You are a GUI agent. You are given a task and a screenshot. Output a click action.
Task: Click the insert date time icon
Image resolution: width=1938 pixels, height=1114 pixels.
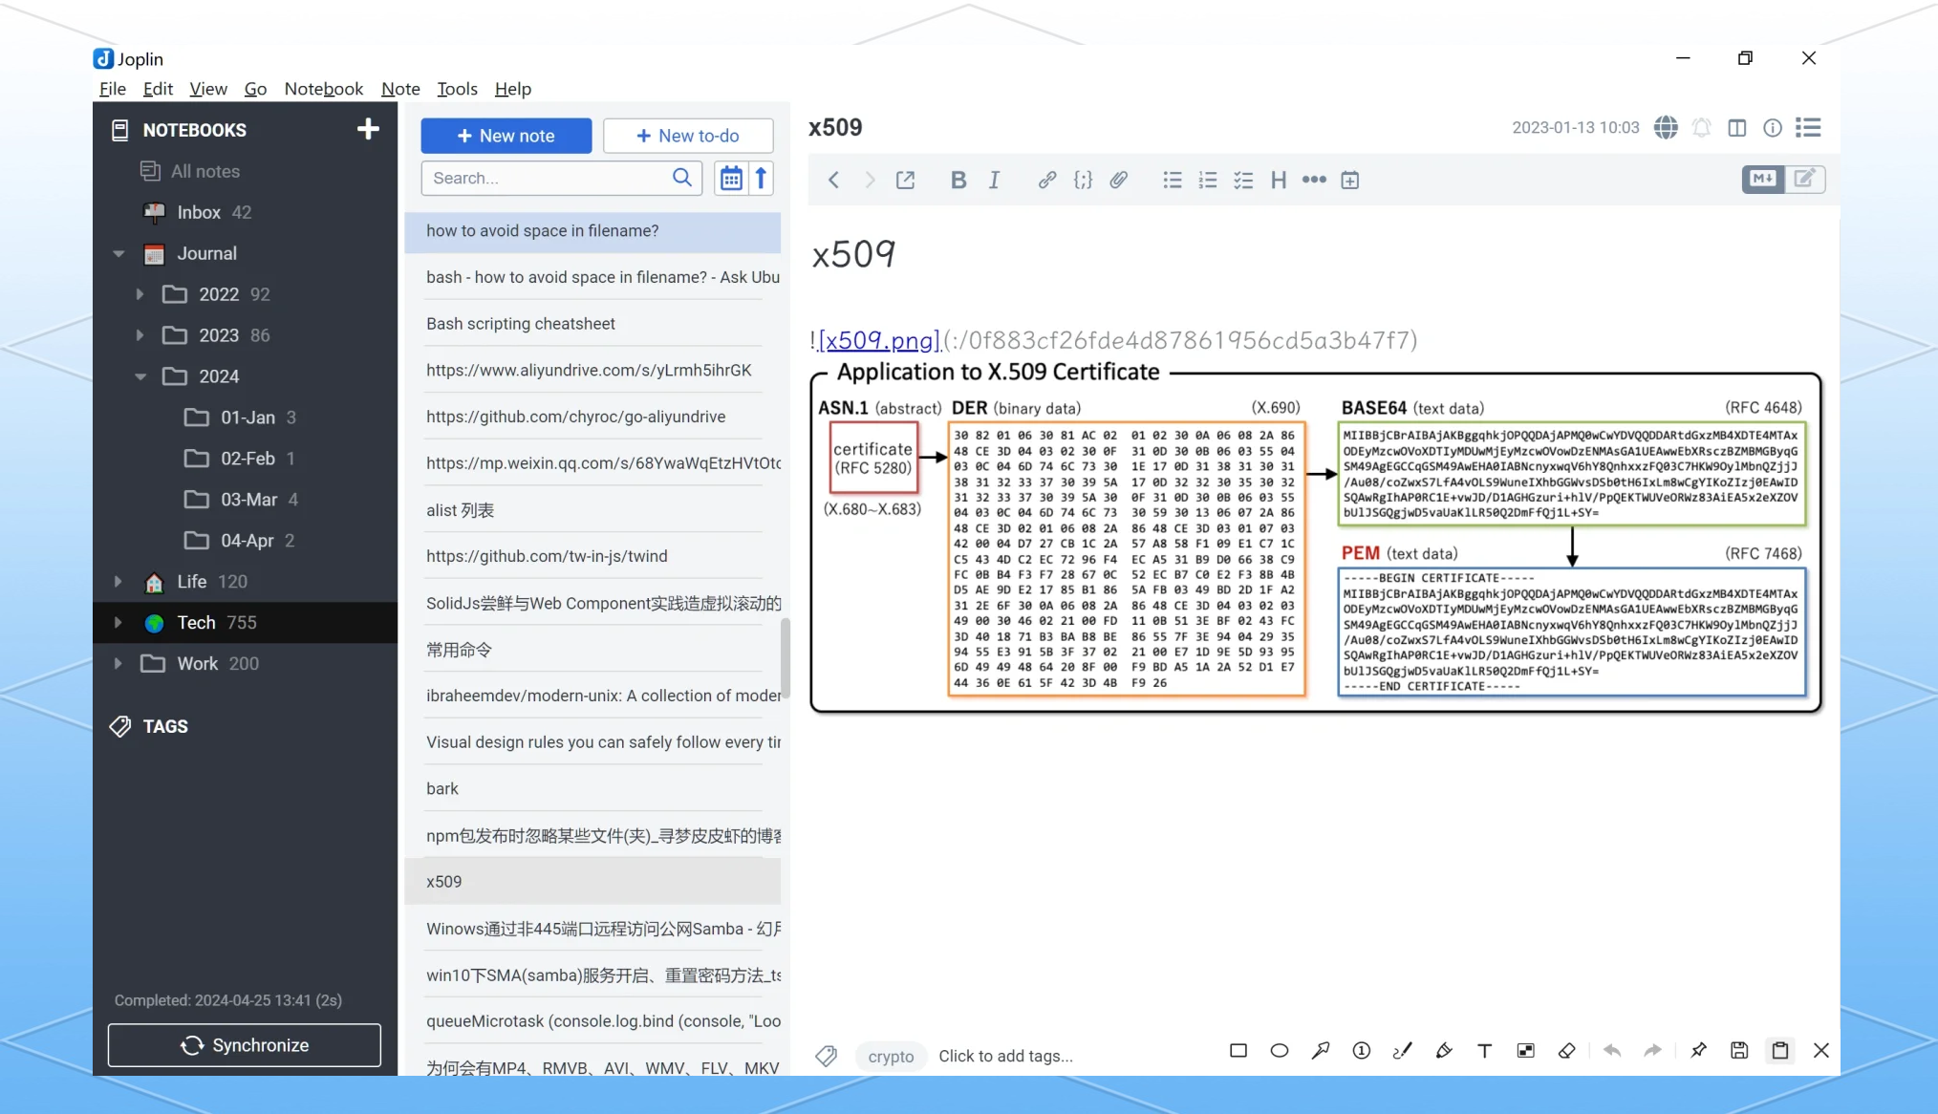click(1349, 180)
